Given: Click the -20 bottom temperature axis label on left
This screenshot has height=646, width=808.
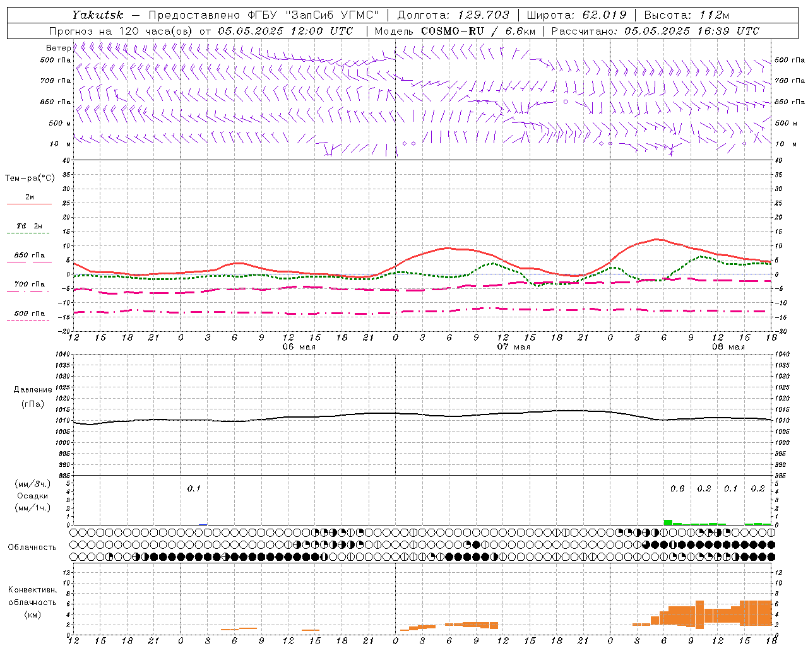Looking at the screenshot, I should tap(64, 331).
